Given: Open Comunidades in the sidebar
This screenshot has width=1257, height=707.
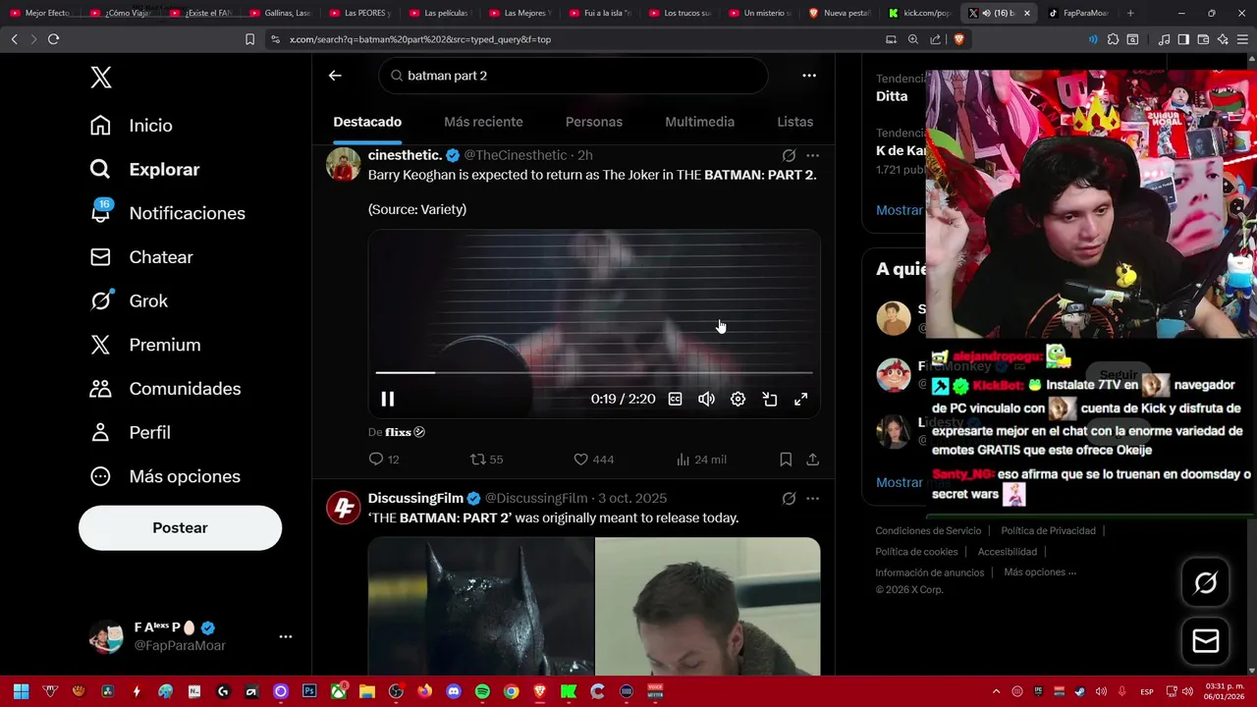Looking at the screenshot, I should 165,389.
